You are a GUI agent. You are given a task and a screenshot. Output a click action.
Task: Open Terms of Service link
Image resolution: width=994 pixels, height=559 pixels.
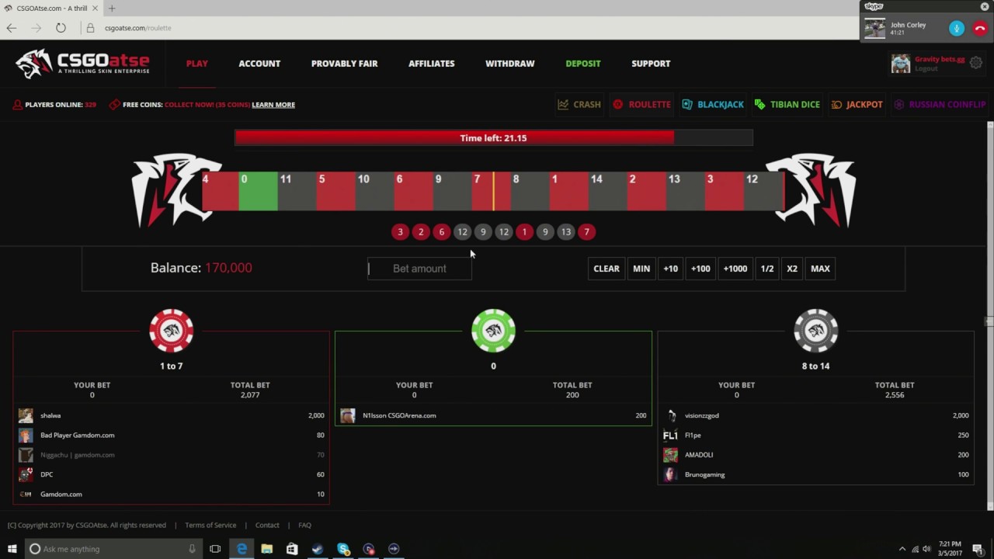pyautogui.click(x=210, y=525)
